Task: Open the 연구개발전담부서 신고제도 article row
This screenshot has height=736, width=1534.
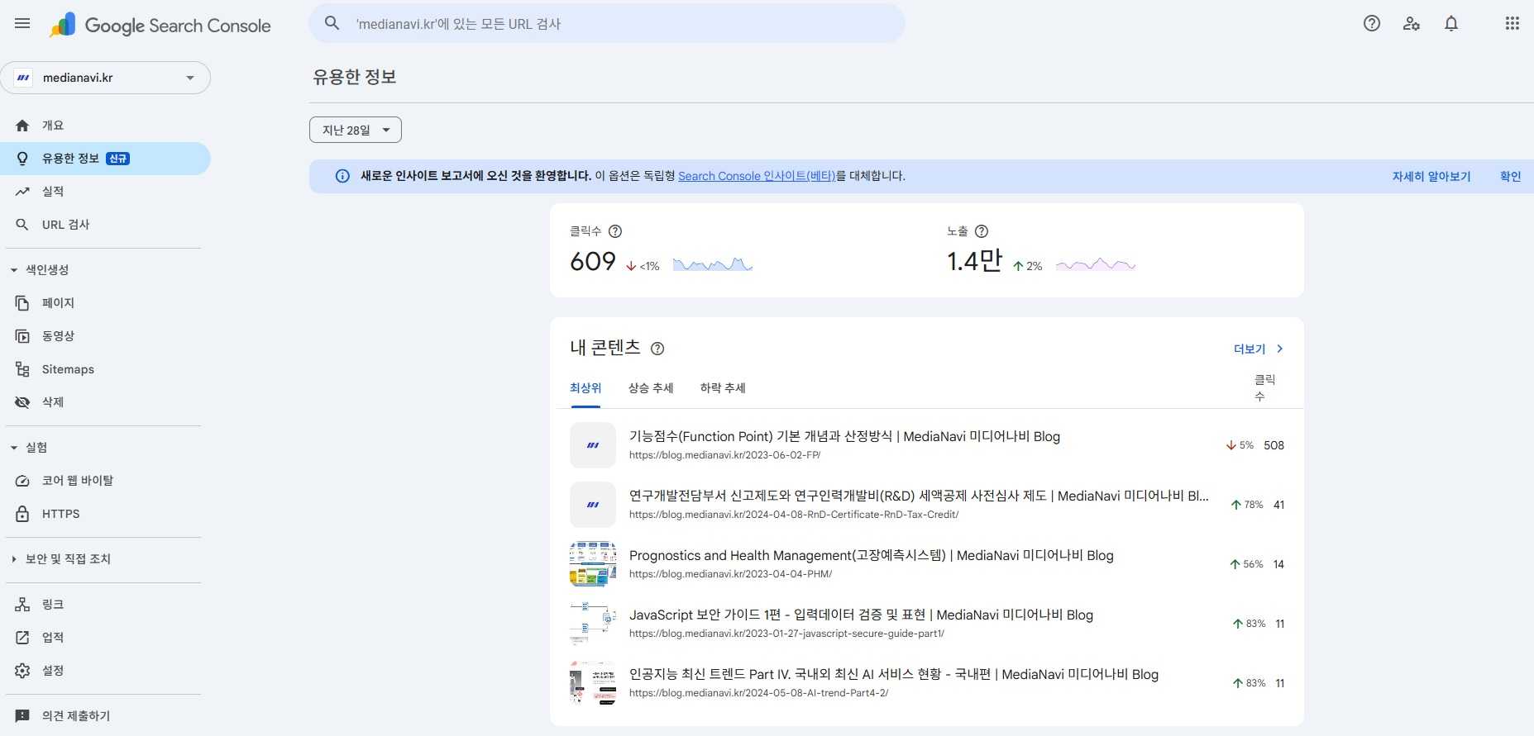Action: (x=927, y=505)
